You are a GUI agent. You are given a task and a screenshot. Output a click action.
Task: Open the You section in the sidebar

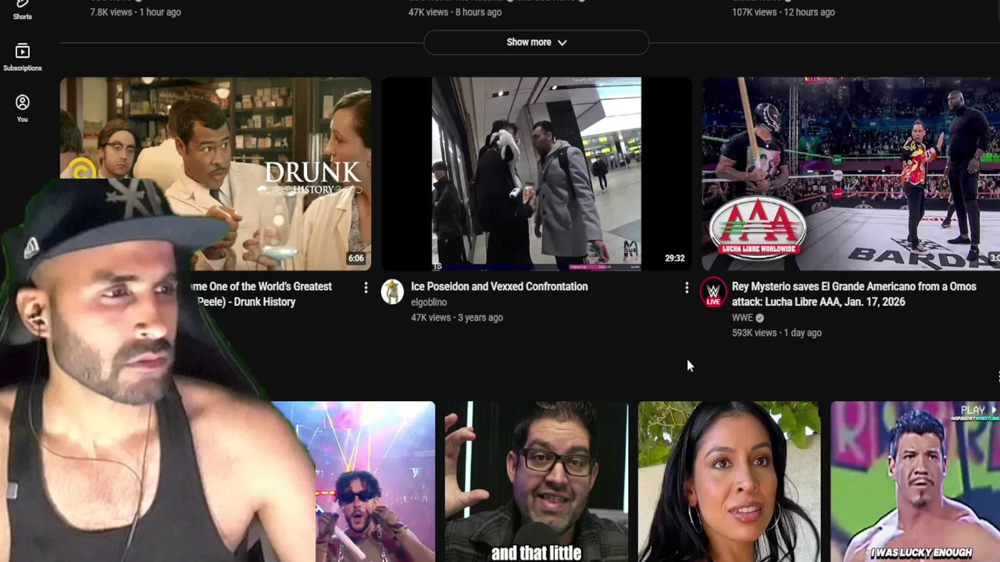click(22, 108)
